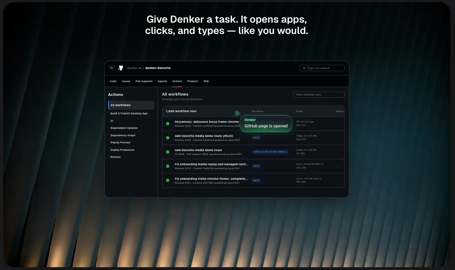Open the Wiki tab
The image size is (455, 270).
(206, 81)
